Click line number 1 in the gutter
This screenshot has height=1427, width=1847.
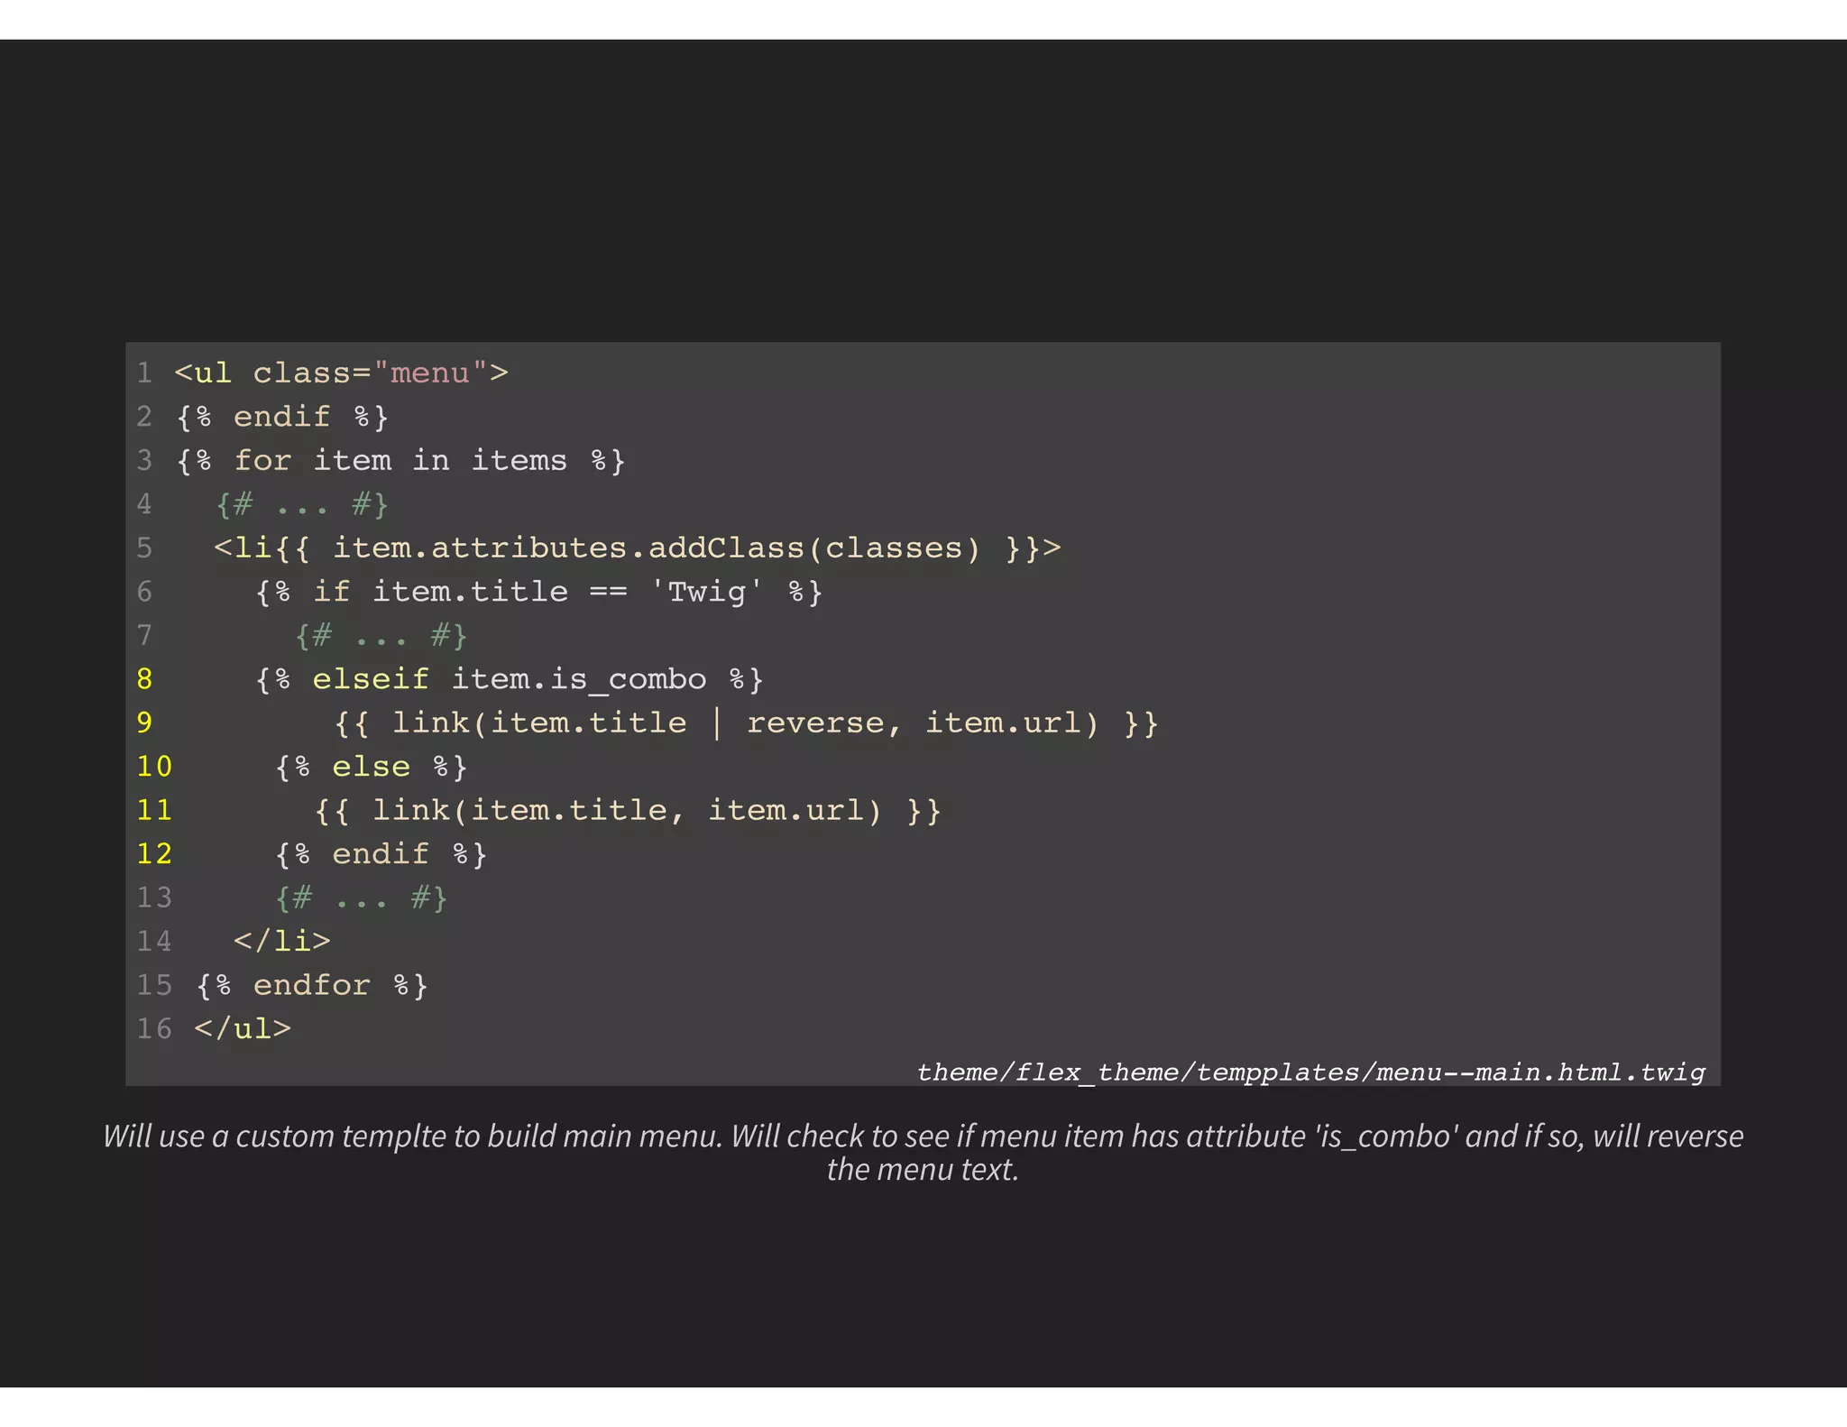point(144,373)
